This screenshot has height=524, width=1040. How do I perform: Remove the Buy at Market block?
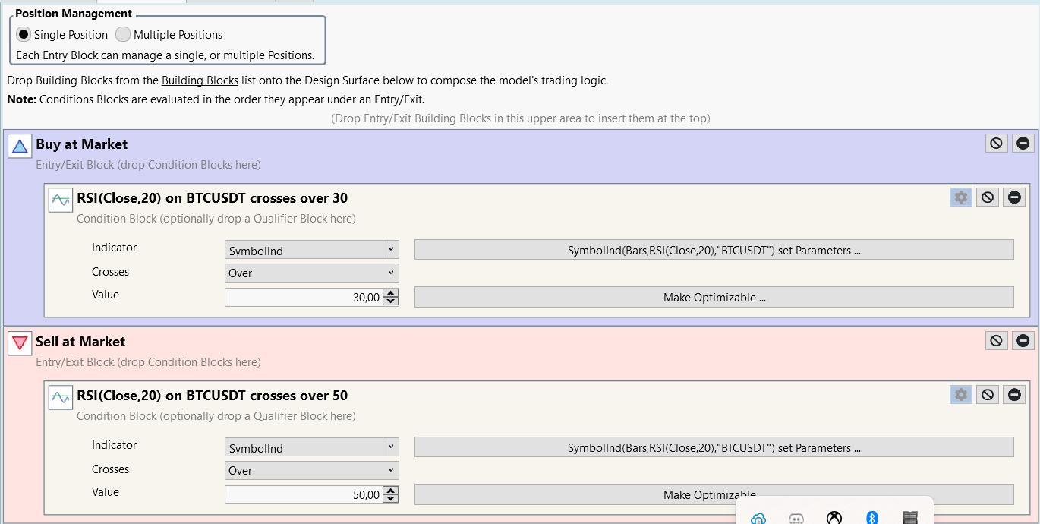[x=1023, y=144]
